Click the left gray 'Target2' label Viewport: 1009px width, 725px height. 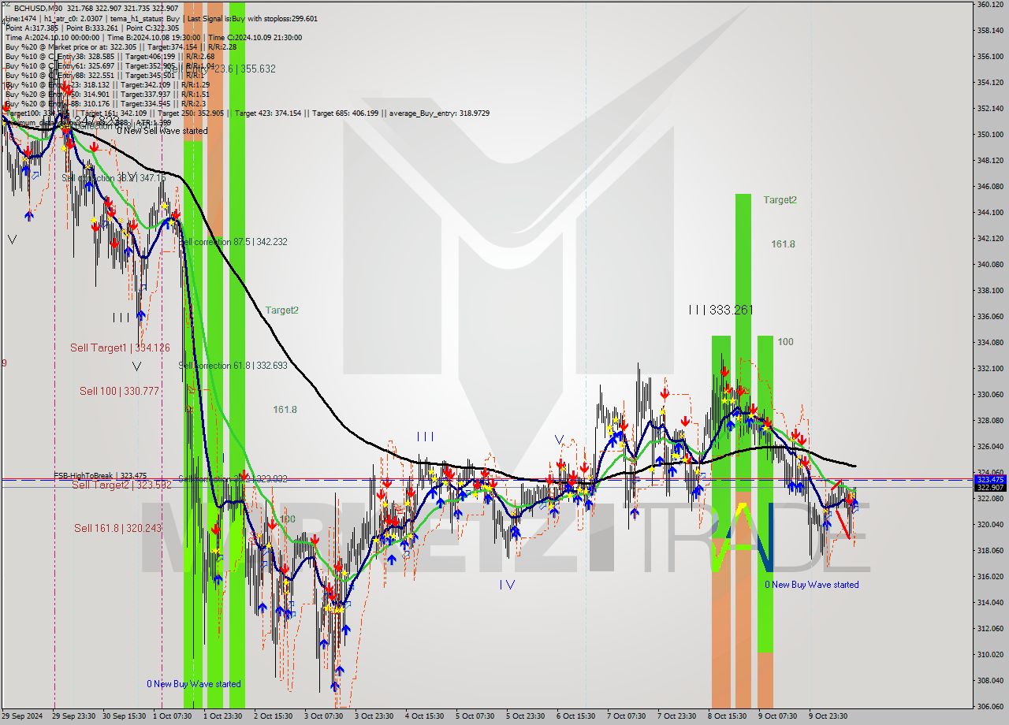coord(281,310)
